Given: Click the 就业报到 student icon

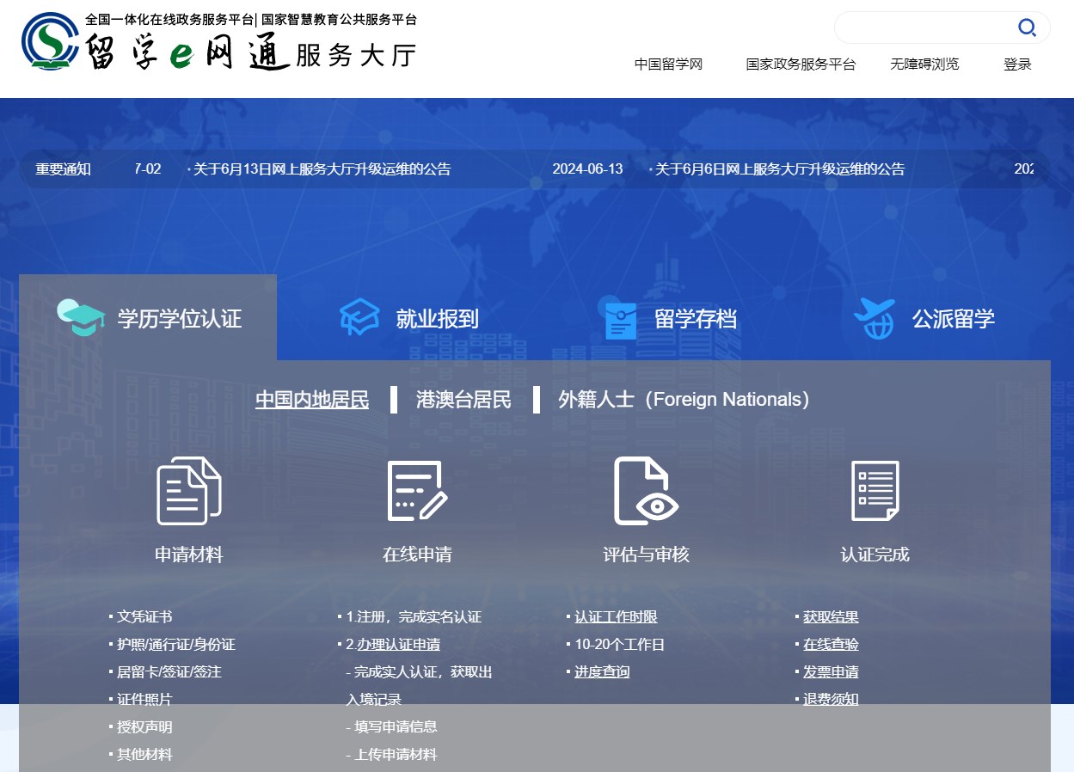Looking at the screenshot, I should (x=359, y=317).
